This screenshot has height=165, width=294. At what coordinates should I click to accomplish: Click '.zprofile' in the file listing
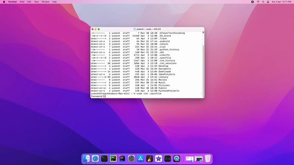pyautogui.click(x=165, y=58)
